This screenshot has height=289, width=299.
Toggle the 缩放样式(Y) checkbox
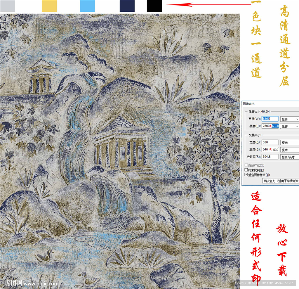pyautogui.click(x=246, y=165)
